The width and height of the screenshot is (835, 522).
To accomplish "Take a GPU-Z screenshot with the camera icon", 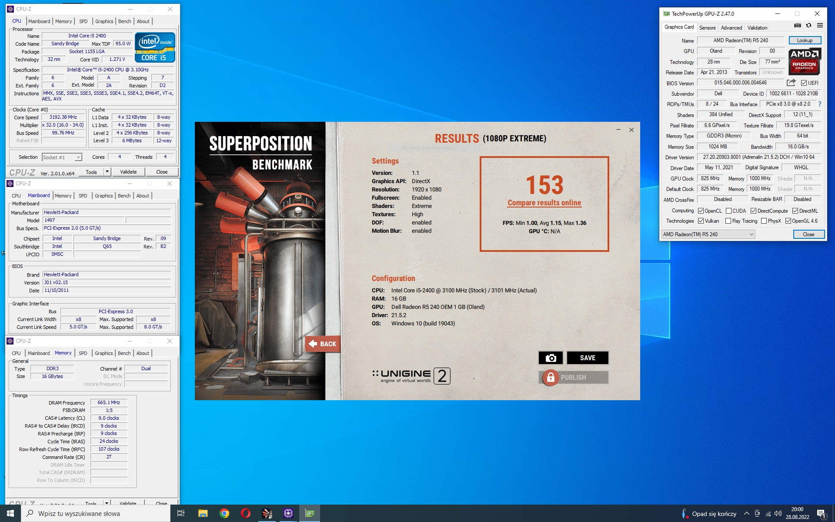I will coord(797,26).
